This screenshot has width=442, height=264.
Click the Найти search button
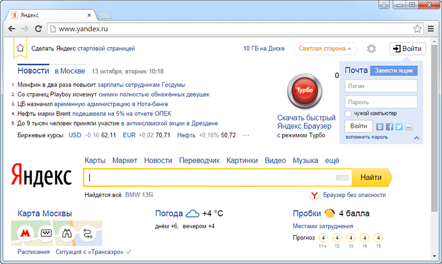click(372, 177)
